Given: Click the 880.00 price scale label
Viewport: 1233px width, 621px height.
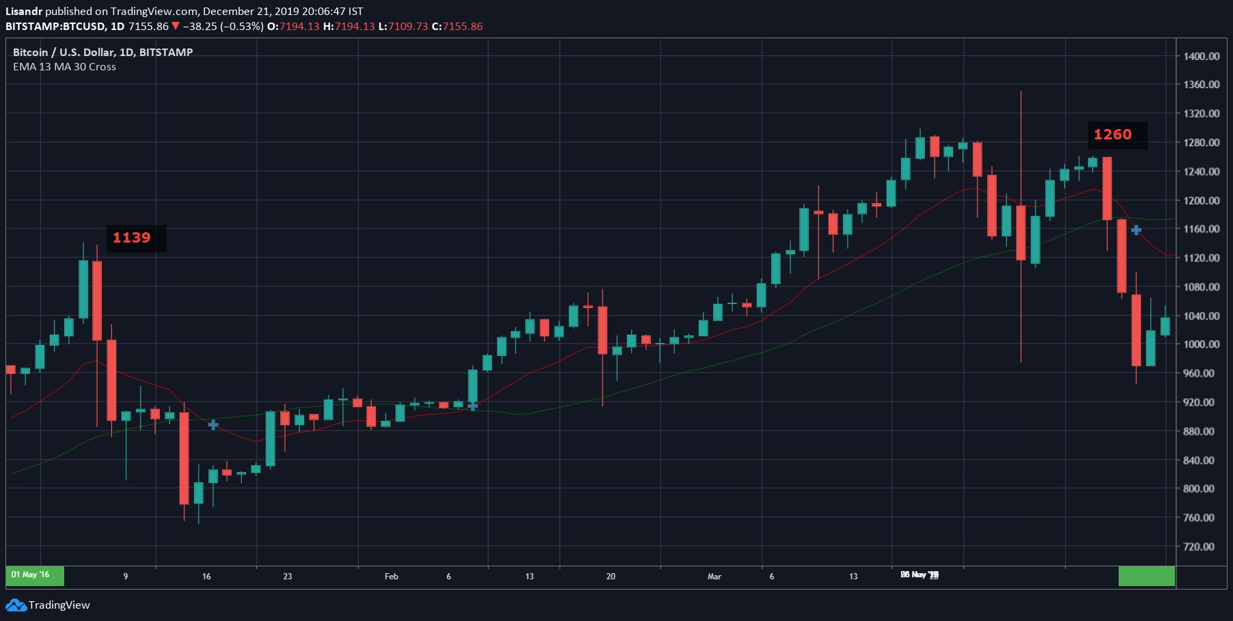Looking at the screenshot, I should click(x=1199, y=431).
